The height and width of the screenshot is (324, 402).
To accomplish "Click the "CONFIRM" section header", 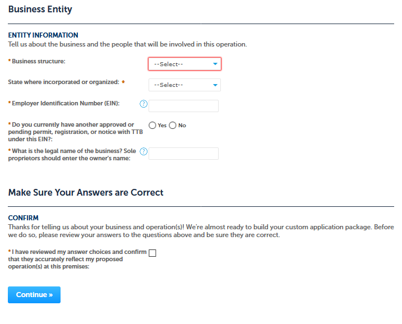I will click(x=23, y=217).
